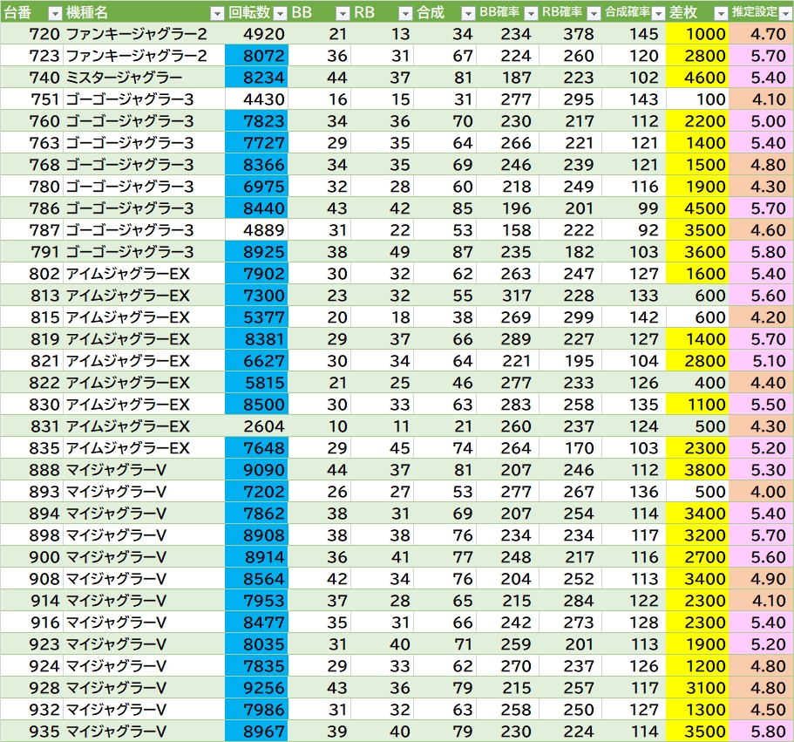Select 差枚 cell 3800 in row 888
The height and width of the screenshot is (742, 794).
click(x=697, y=469)
